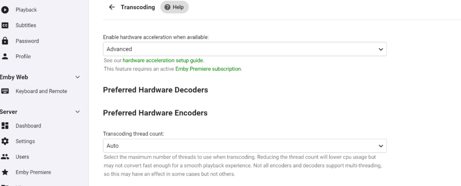Collapse the Emby Web section
461x186 pixels.
click(77, 77)
